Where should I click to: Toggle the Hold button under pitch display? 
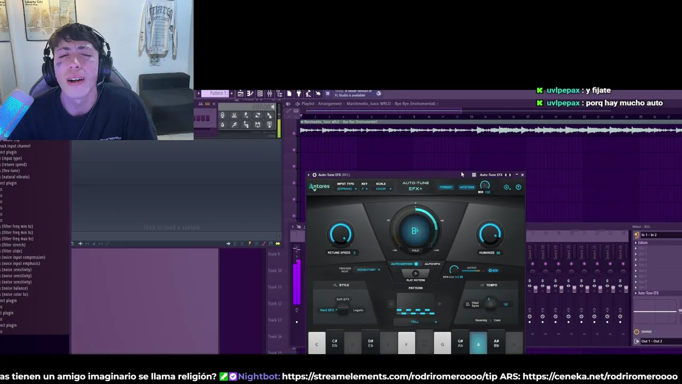415,250
